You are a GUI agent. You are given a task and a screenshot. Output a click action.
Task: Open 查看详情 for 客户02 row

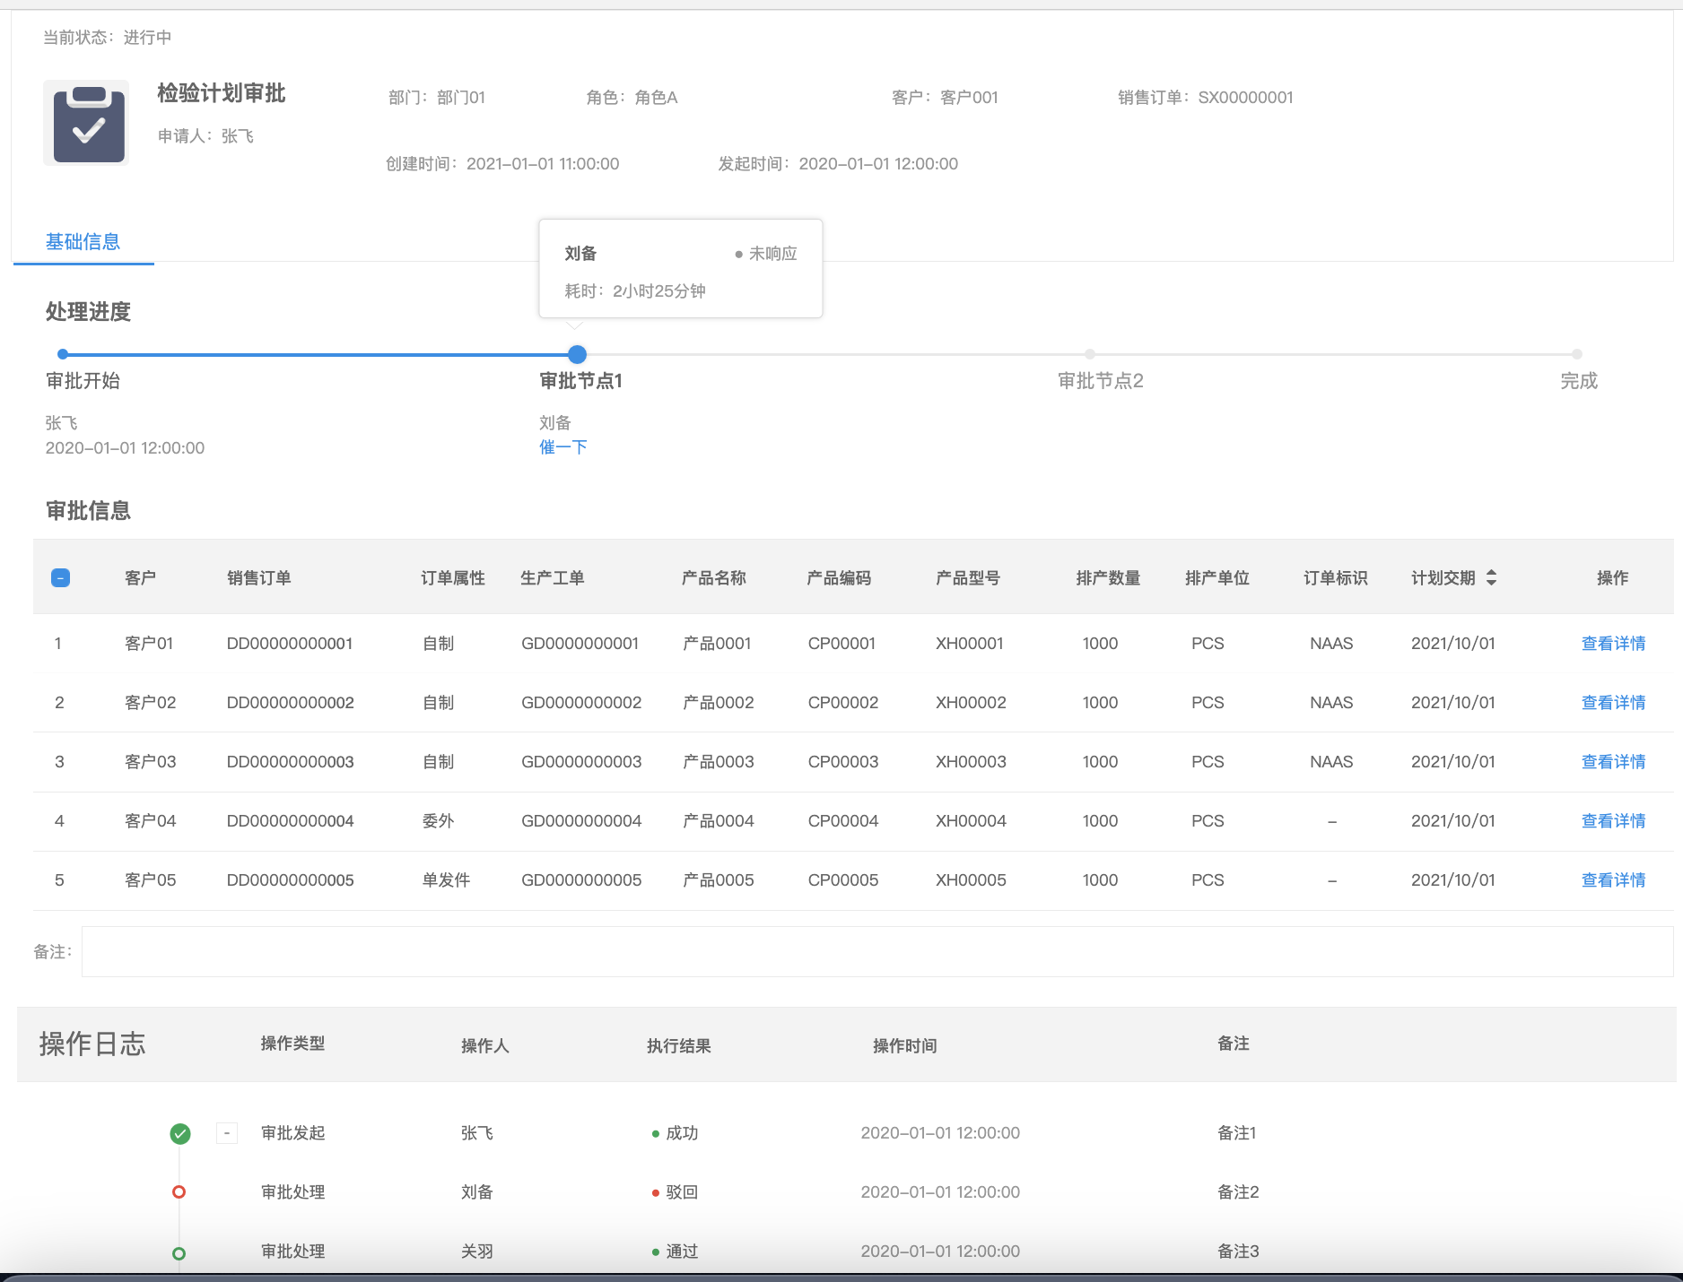click(1613, 703)
